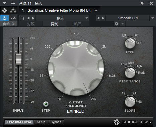
Task: Click the RESONANCE knob
Action: (130, 73)
